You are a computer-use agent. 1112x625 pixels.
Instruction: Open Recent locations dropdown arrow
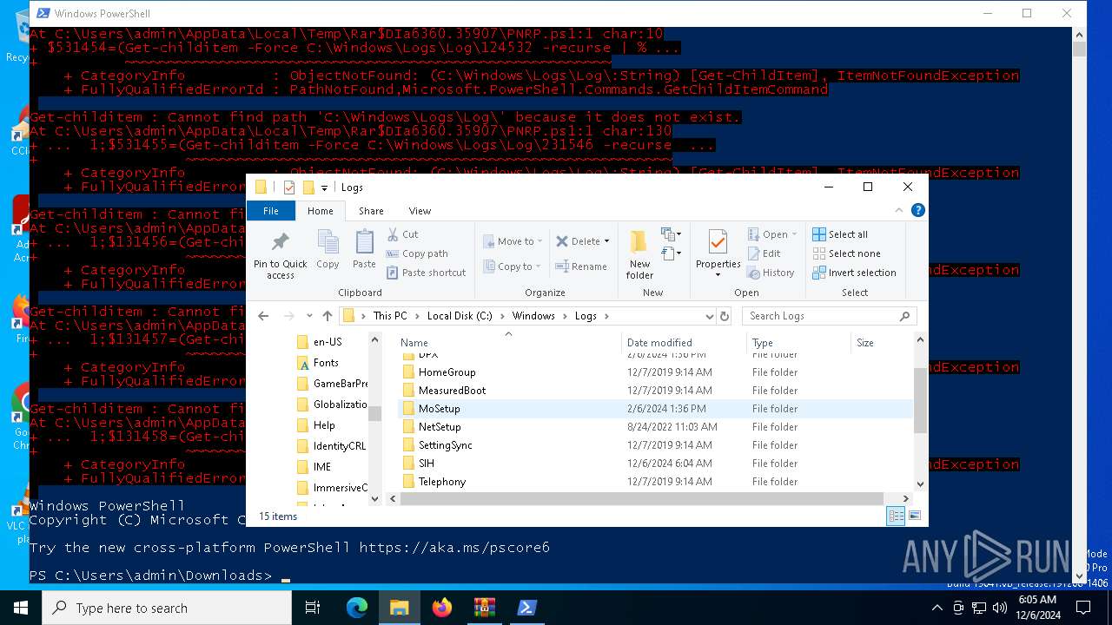pos(308,316)
